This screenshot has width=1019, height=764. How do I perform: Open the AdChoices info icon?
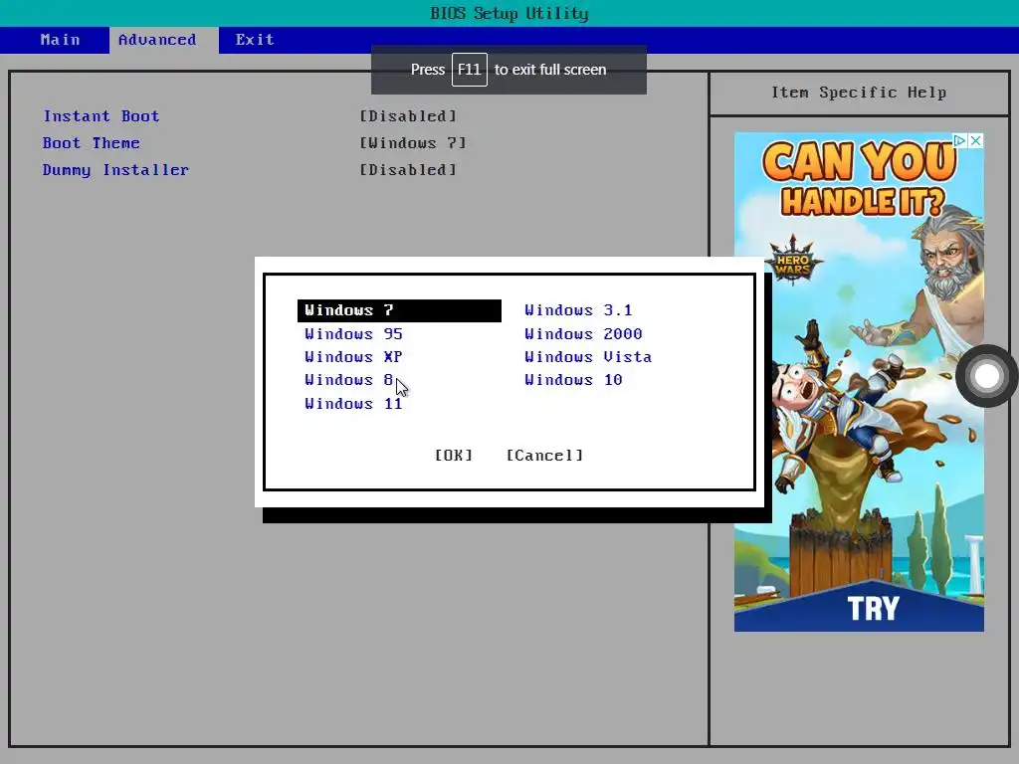[960, 140]
